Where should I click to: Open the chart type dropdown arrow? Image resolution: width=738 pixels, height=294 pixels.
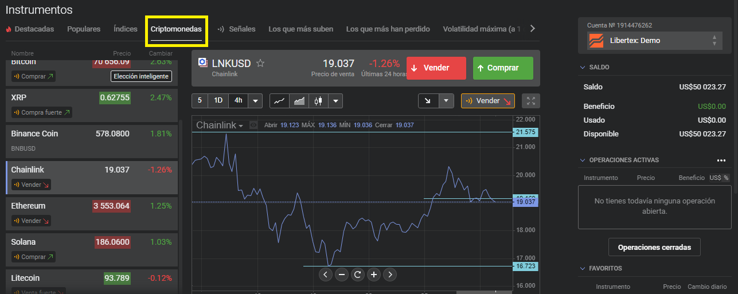[335, 101]
